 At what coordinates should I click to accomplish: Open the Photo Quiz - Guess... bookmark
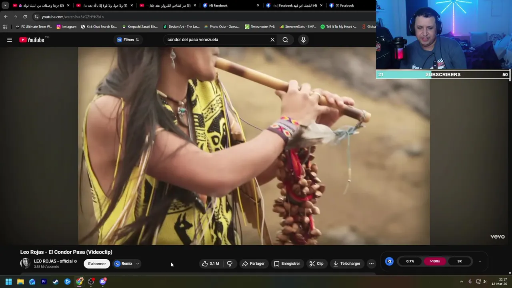pos(222,27)
